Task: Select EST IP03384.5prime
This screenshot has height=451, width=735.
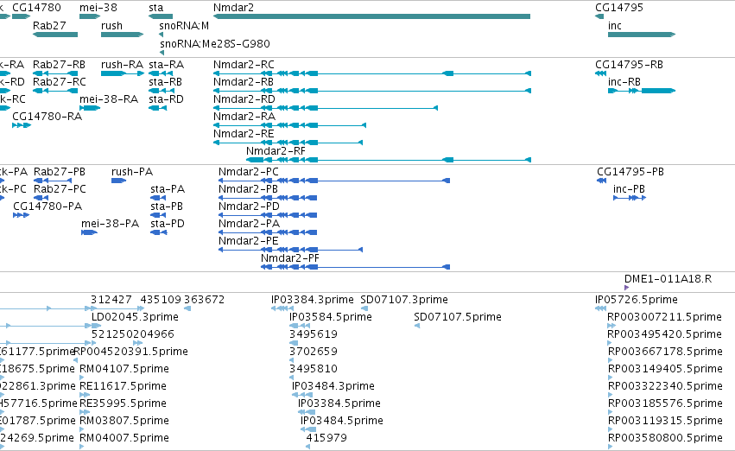Action: point(307,413)
